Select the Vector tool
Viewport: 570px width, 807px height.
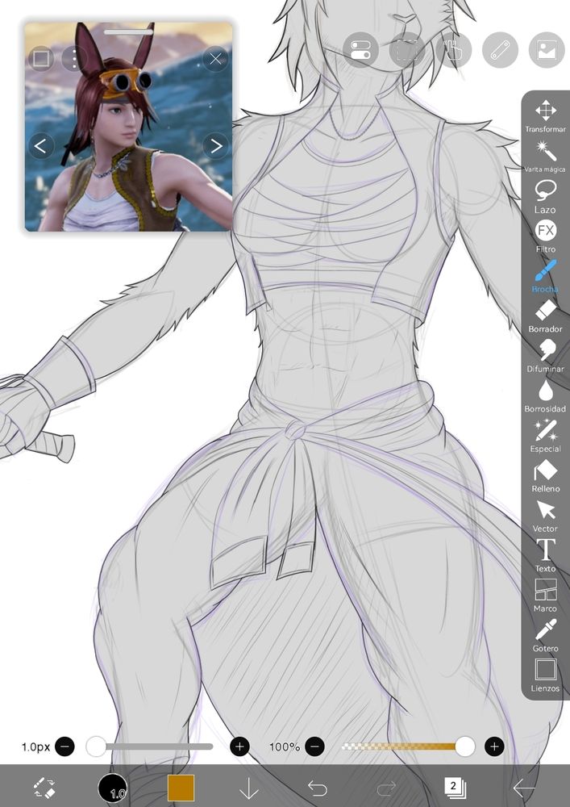pos(545,516)
